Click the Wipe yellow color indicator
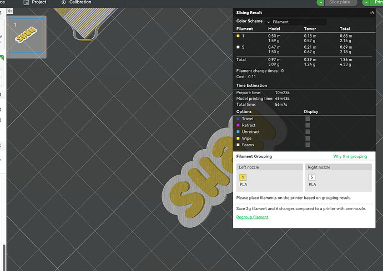Viewport: 383px width, 271px height. click(x=238, y=139)
